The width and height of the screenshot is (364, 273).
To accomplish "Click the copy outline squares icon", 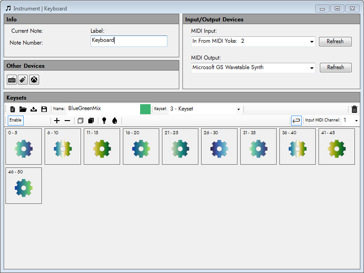I will tap(81, 121).
